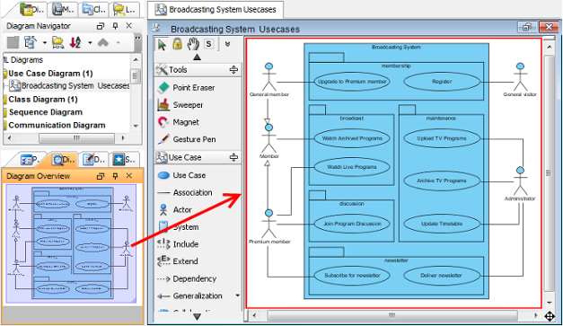Click the sort A-Z icon
This screenshot has height=326, width=563.
(x=75, y=42)
